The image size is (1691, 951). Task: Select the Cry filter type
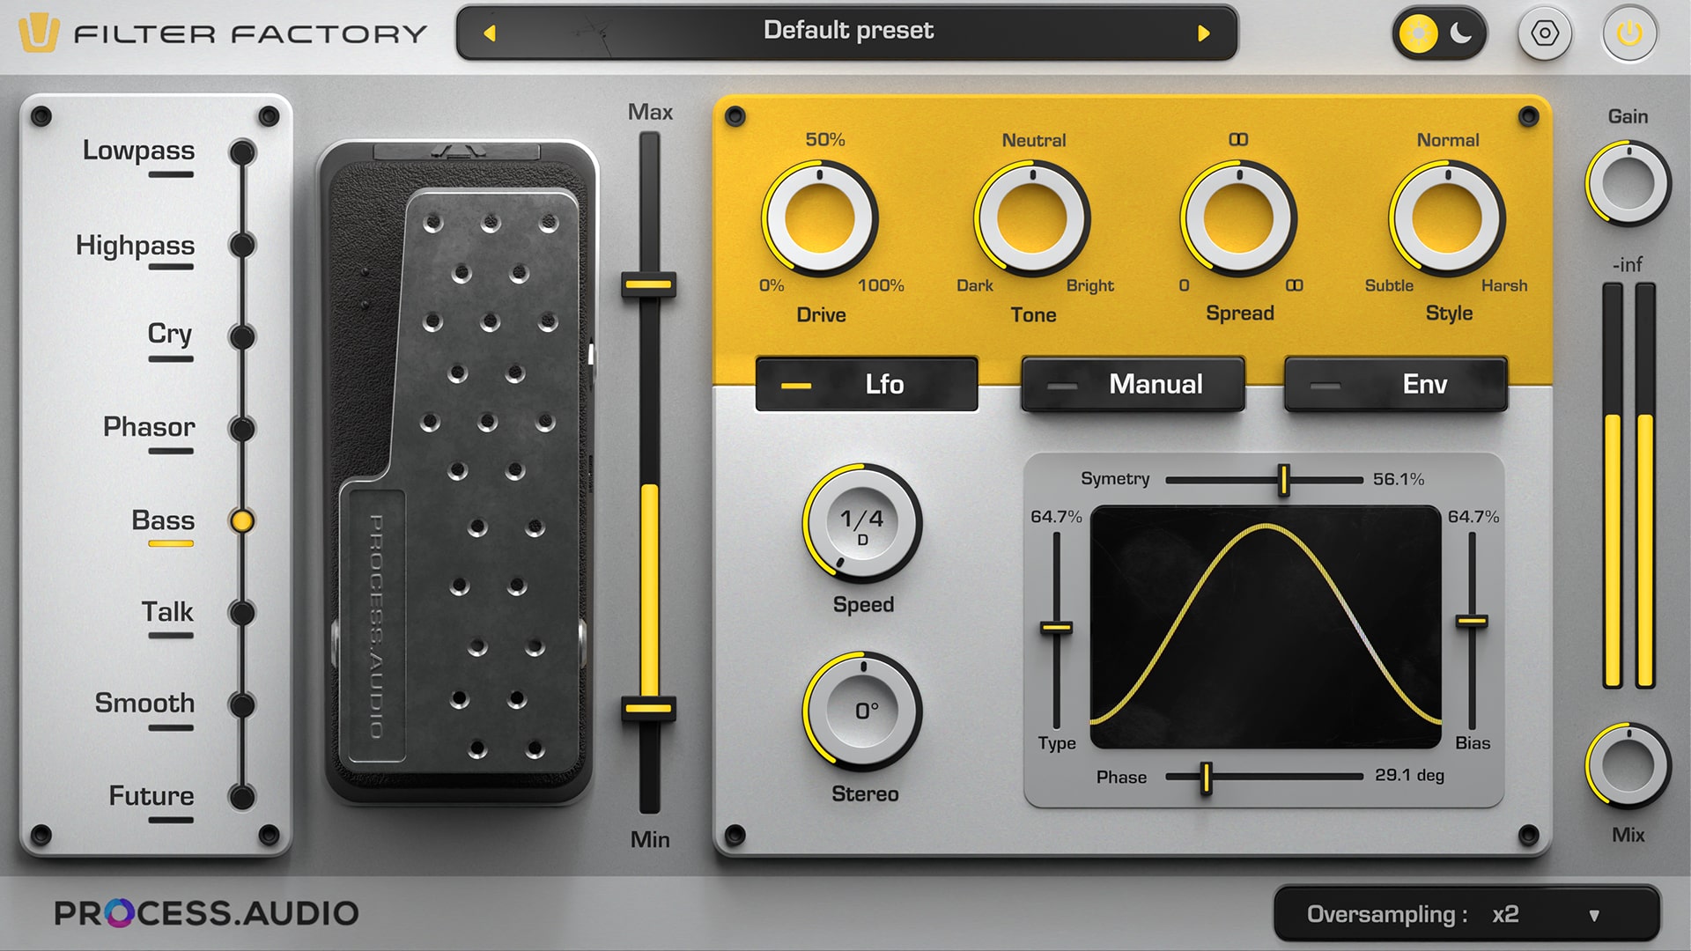[169, 334]
